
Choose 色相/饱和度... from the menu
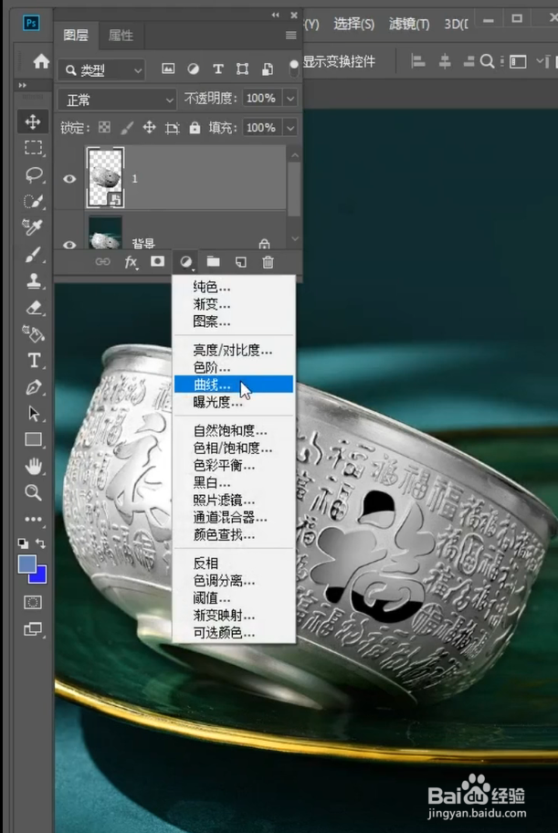[x=233, y=448]
